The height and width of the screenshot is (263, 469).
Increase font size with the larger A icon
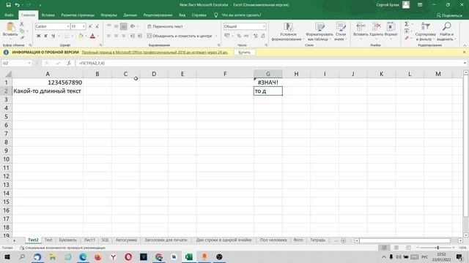(x=90, y=26)
